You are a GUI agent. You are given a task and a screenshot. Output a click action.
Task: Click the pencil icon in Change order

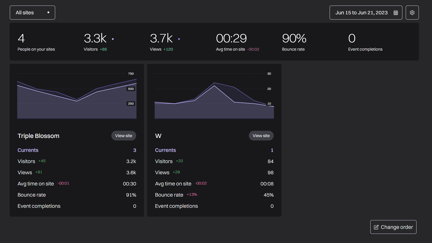(x=376, y=227)
